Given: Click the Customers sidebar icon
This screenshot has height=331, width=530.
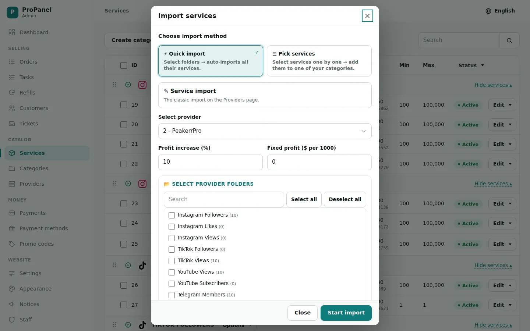Looking at the screenshot, I should click(x=12, y=108).
